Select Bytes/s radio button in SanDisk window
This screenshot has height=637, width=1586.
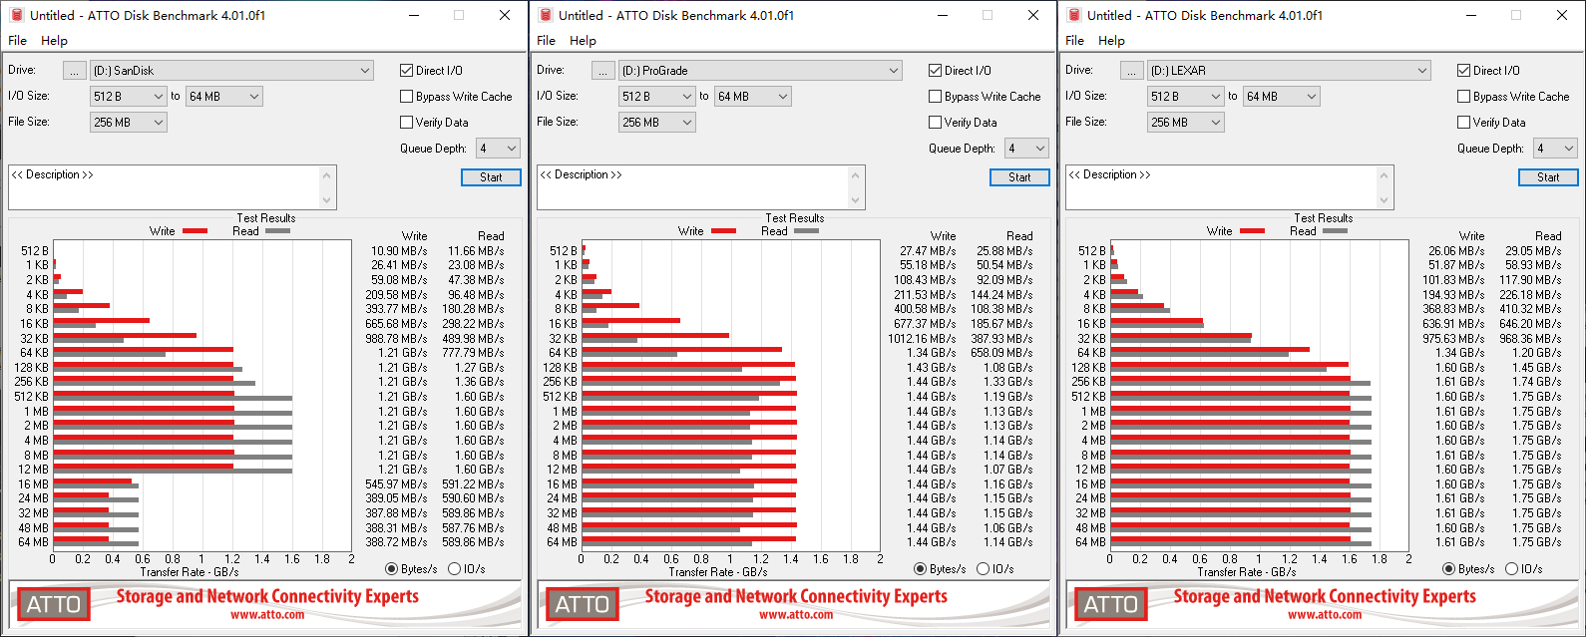[391, 569]
